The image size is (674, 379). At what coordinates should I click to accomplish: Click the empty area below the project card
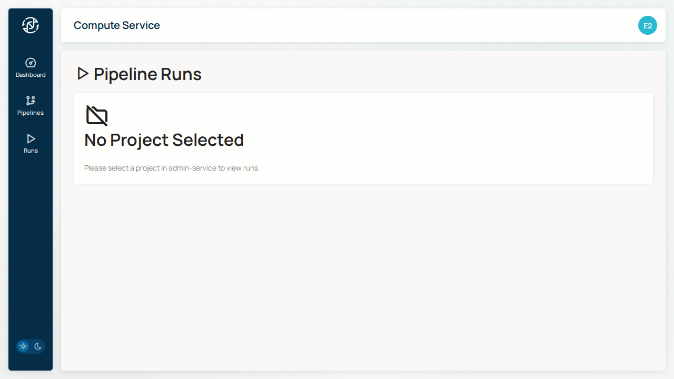pos(363,274)
